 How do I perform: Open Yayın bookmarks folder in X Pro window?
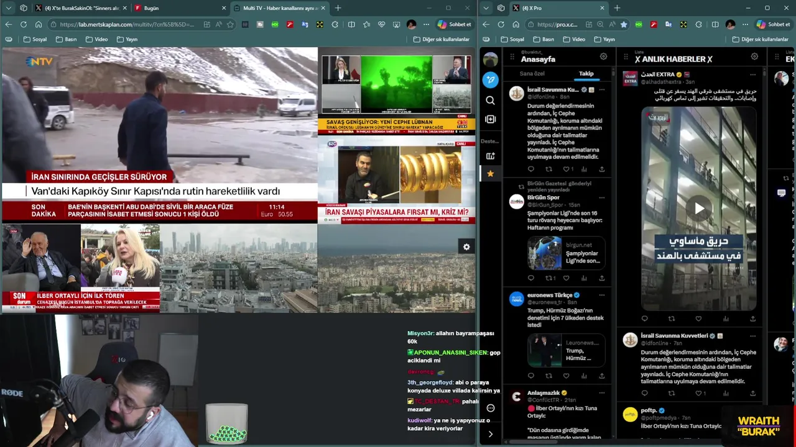[x=604, y=39]
